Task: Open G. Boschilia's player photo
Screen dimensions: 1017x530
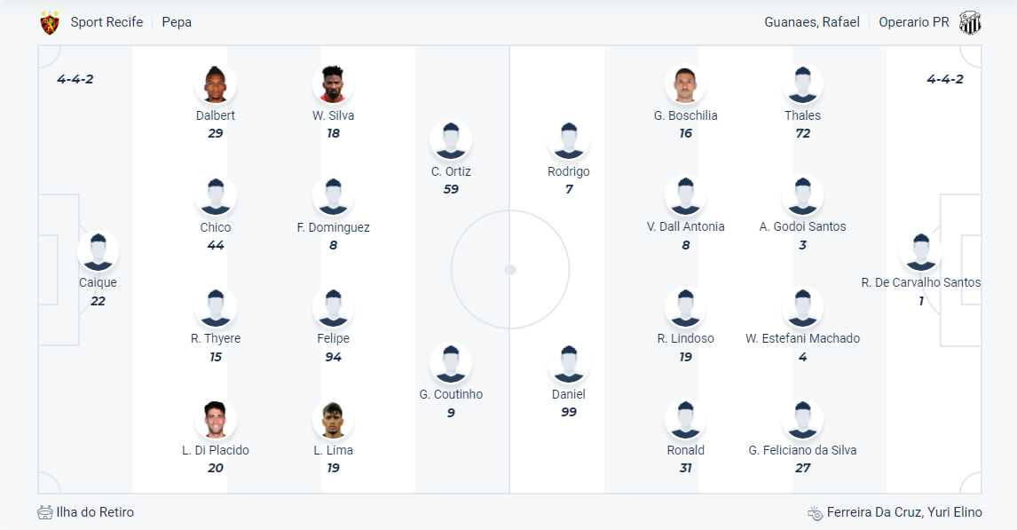Action: pos(685,85)
